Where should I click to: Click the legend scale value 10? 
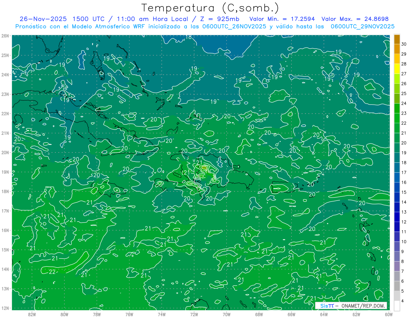point(404,242)
